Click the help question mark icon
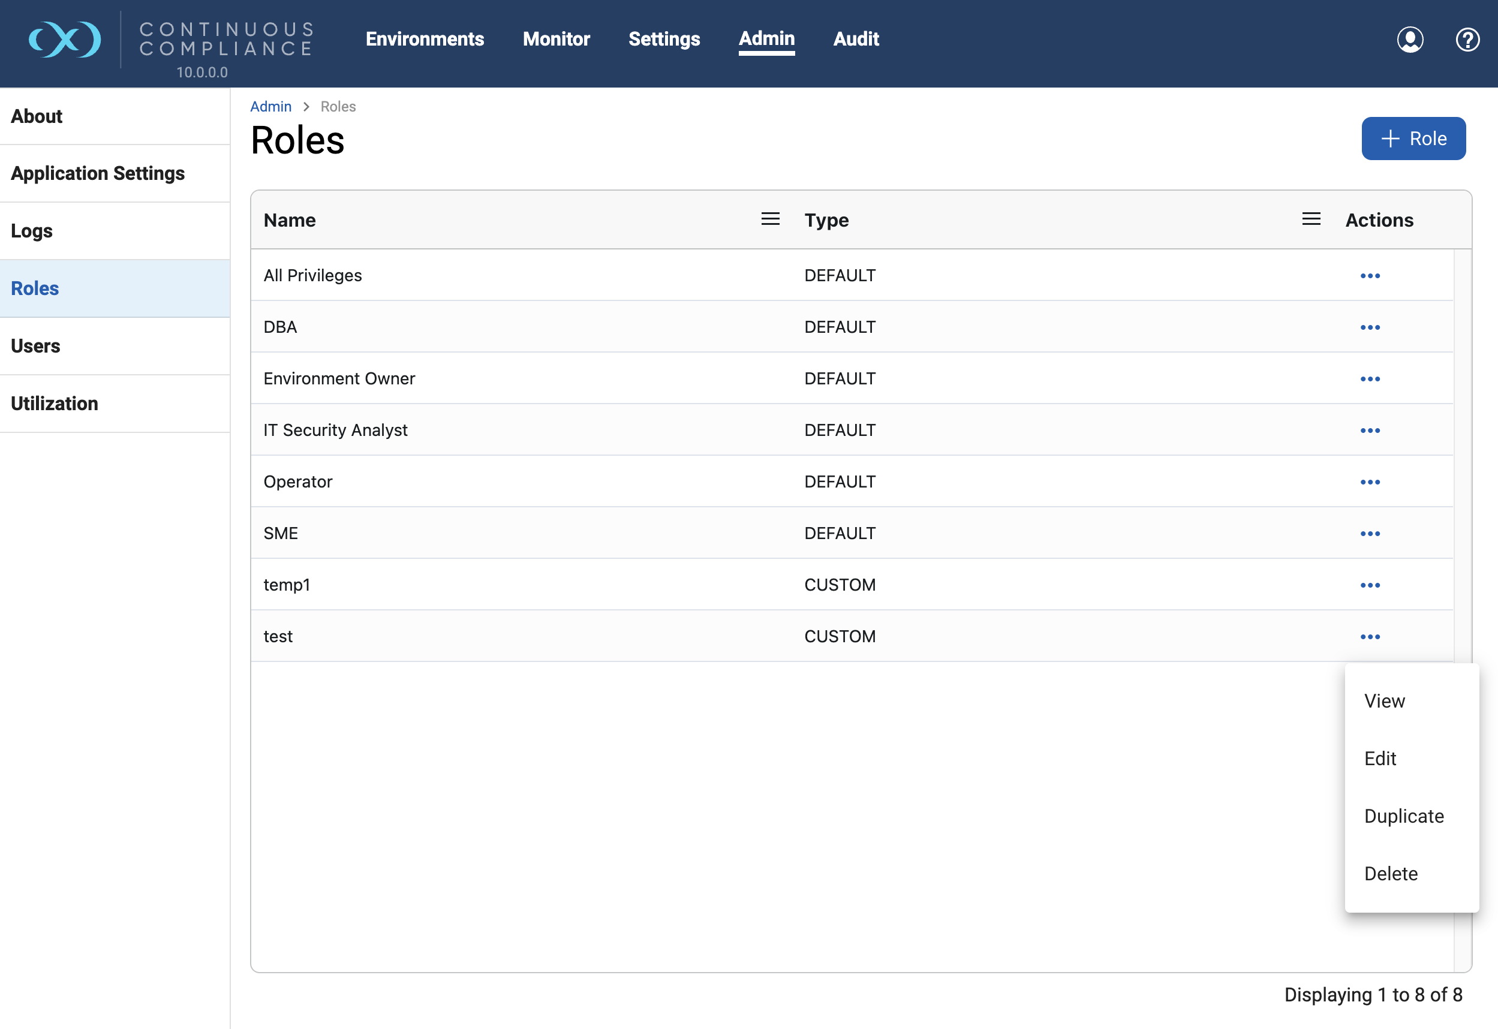Screen dimensions: 1498x1029 pos(1467,40)
